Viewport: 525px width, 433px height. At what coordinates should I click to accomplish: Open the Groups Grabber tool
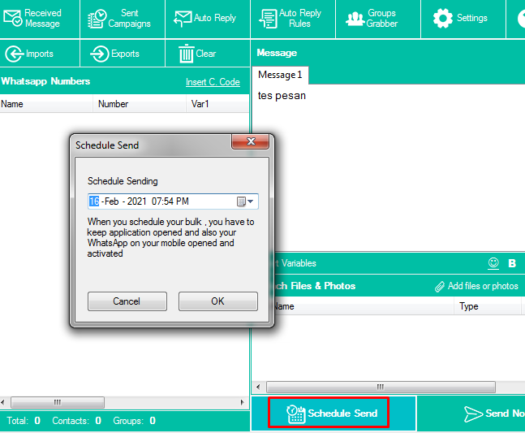(x=372, y=18)
